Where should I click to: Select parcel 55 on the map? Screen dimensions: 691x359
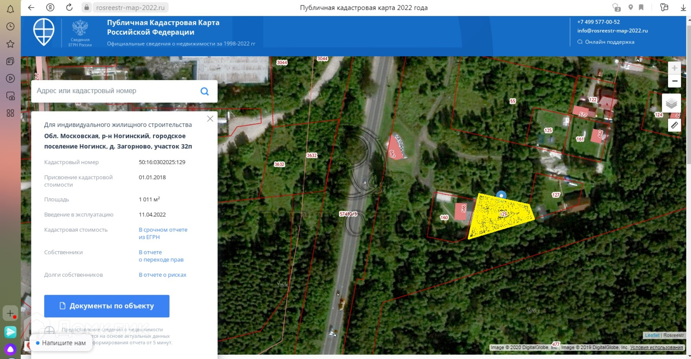coord(512,101)
